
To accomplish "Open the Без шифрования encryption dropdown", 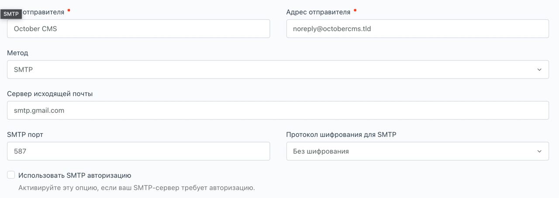I will click(418, 151).
